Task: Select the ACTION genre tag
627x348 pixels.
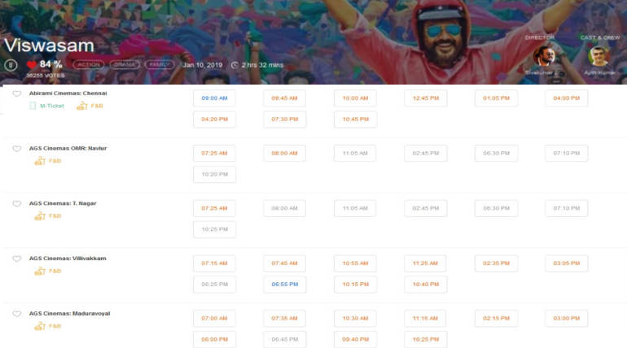Action: 88,64
